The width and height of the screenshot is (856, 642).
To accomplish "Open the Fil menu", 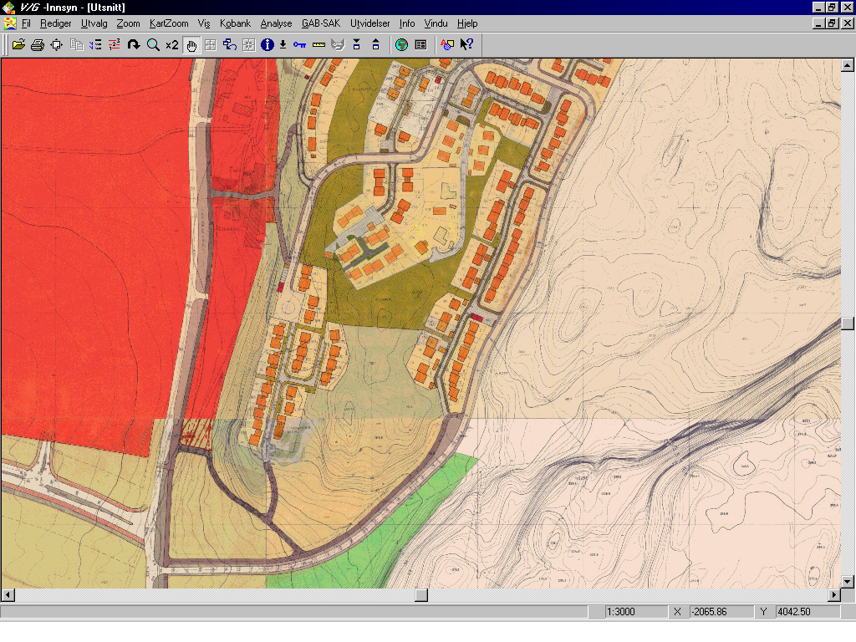I will [x=26, y=23].
